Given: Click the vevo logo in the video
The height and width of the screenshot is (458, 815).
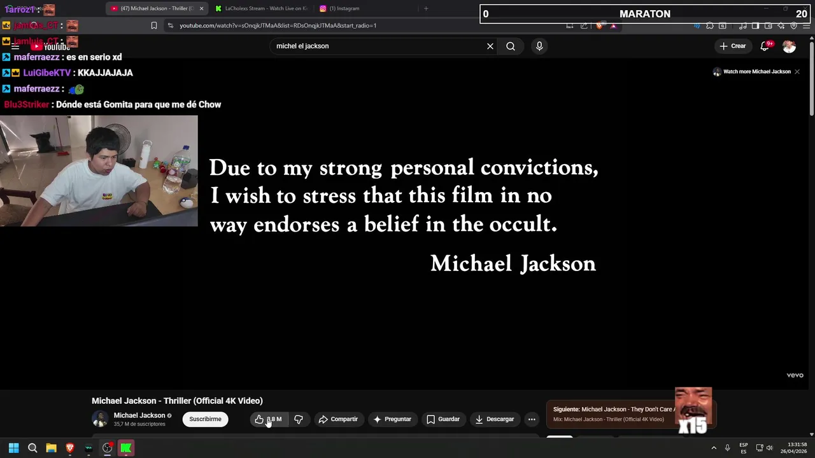Looking at the screenshot, I should 795,375.
